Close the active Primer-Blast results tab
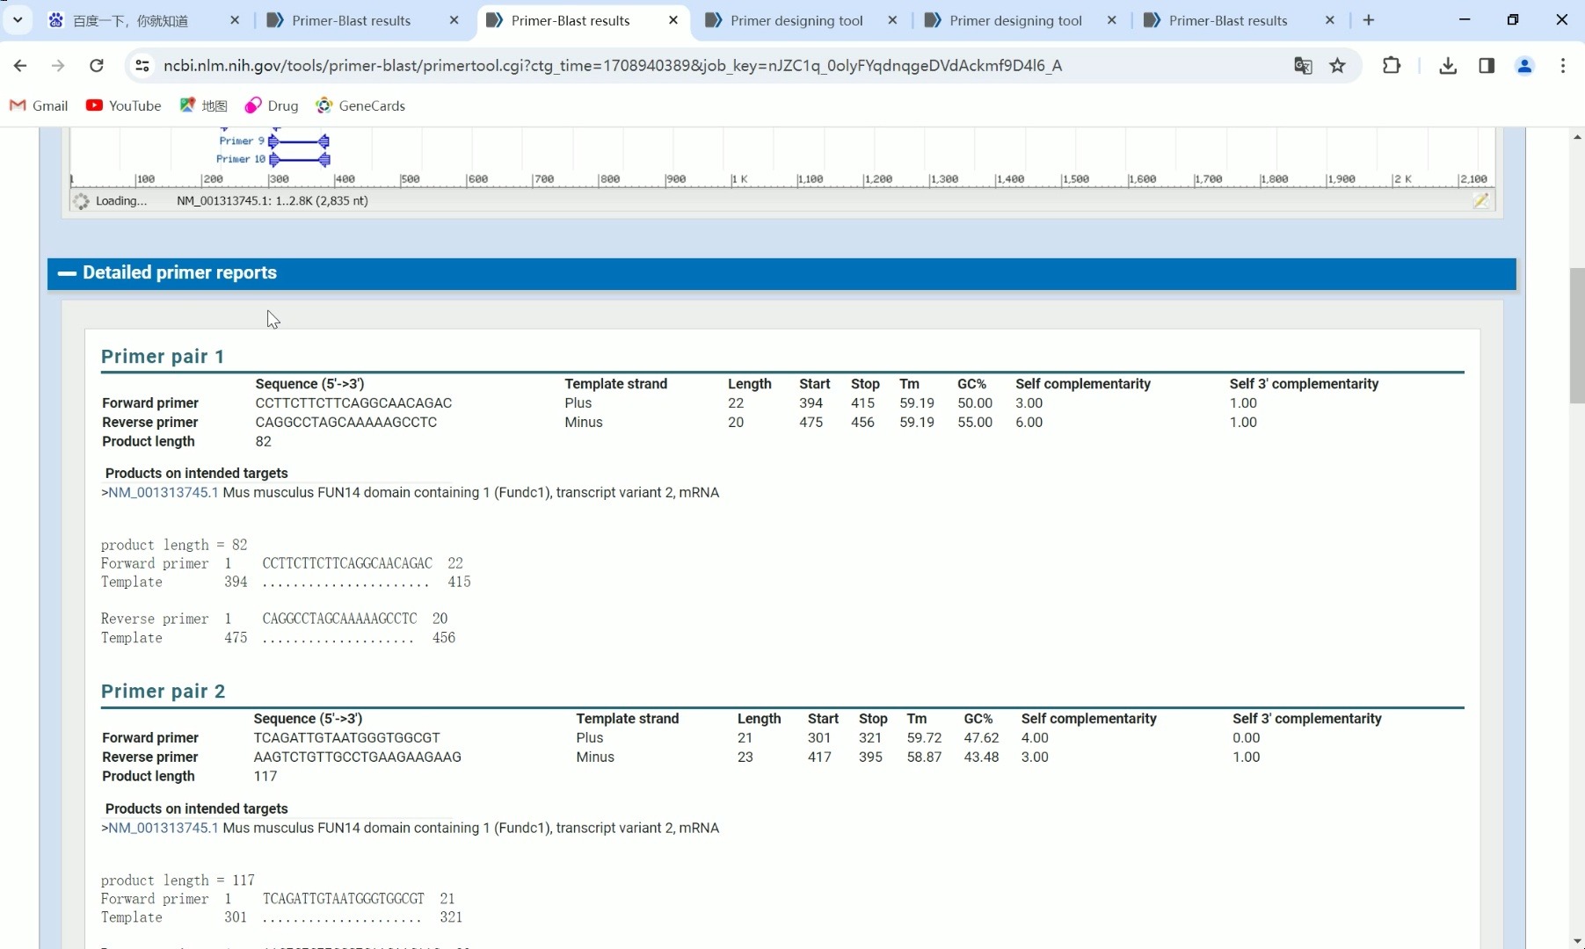The height and width of the screenshot is (949, 1585). tap(673, 20)
